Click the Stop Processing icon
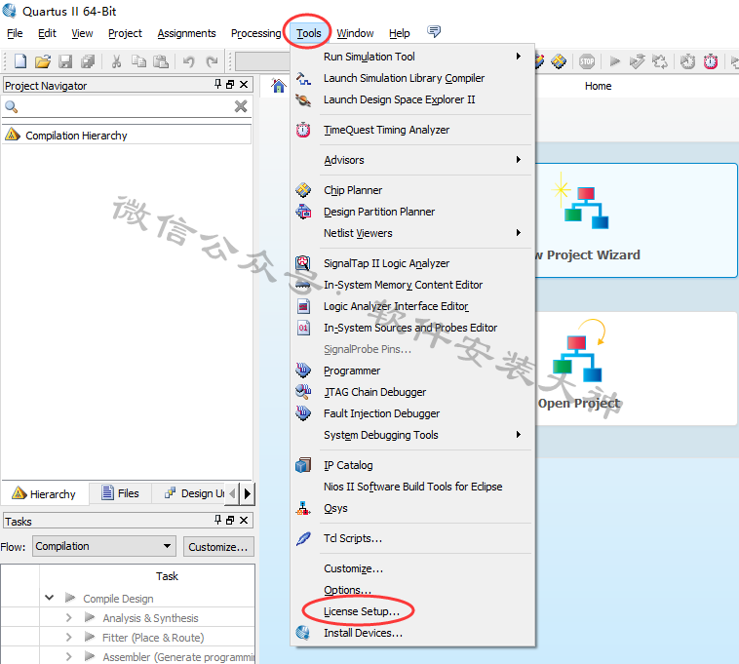This screenshot has width=739, height=664. point(587,61)
